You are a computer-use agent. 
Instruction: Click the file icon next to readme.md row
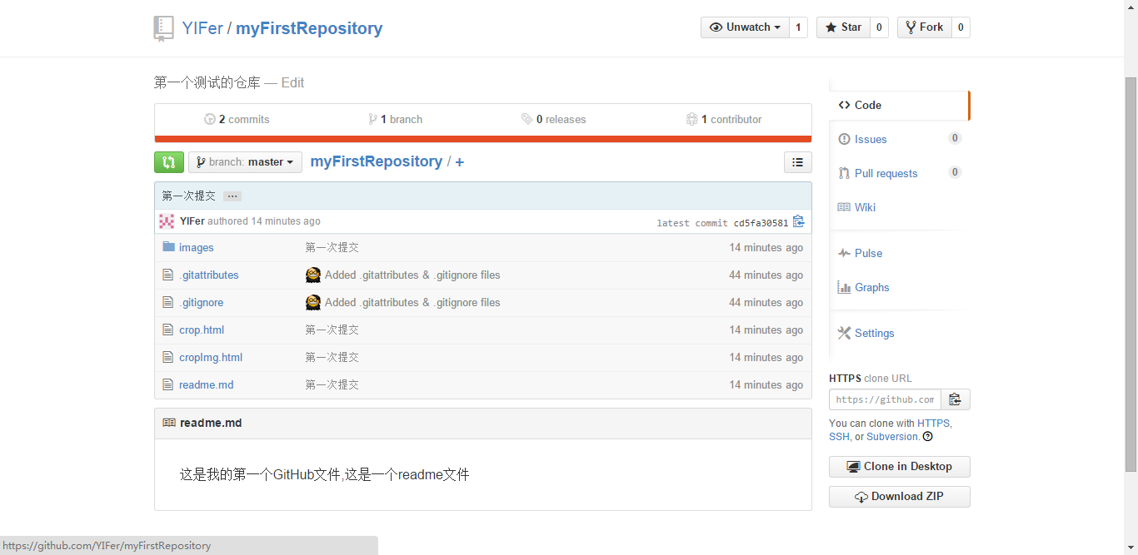click(x=168, y=384)
